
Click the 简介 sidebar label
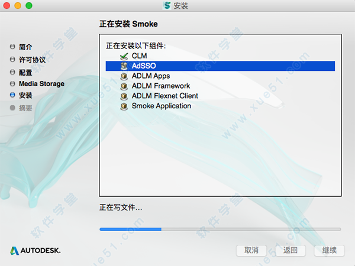tap(25, 47)
